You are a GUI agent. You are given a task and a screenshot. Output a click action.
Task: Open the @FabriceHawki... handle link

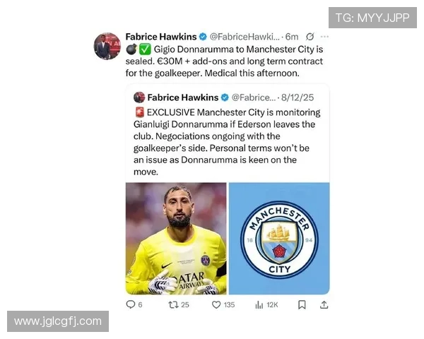245,37
